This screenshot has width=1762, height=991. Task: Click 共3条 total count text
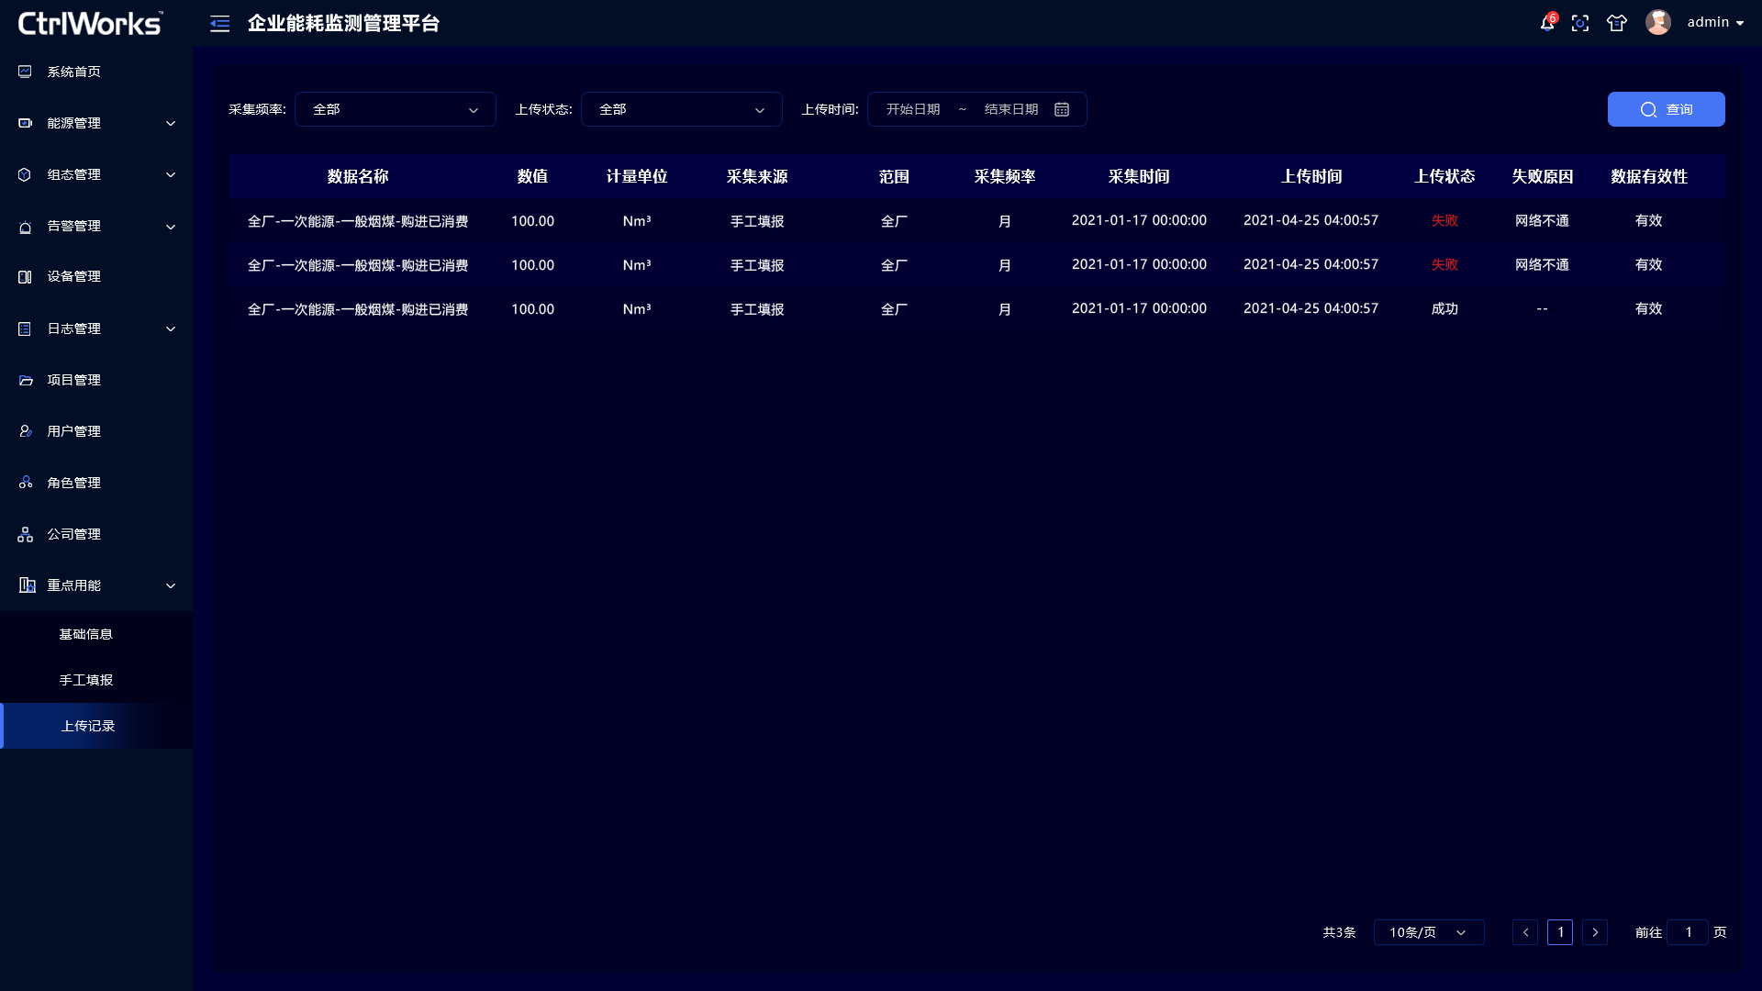[1339, 932]
